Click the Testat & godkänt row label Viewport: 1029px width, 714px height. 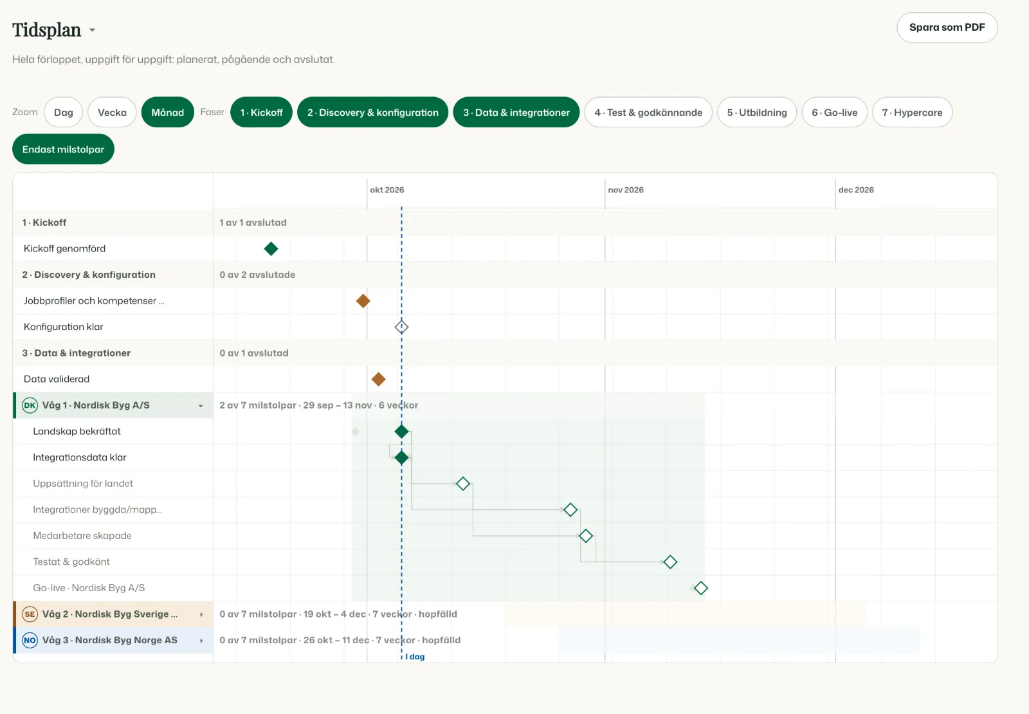click(x=71, y=562)
